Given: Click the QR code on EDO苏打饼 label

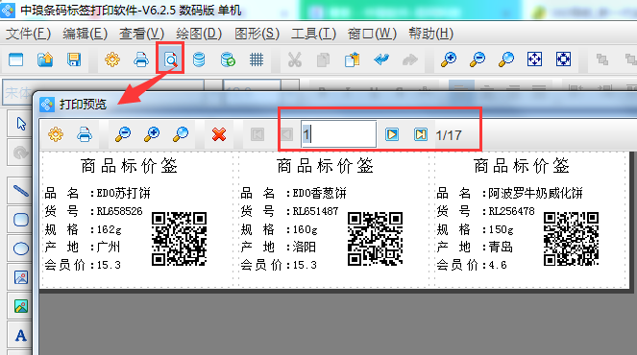Looking at the screenshot, I should coord(179,239).
